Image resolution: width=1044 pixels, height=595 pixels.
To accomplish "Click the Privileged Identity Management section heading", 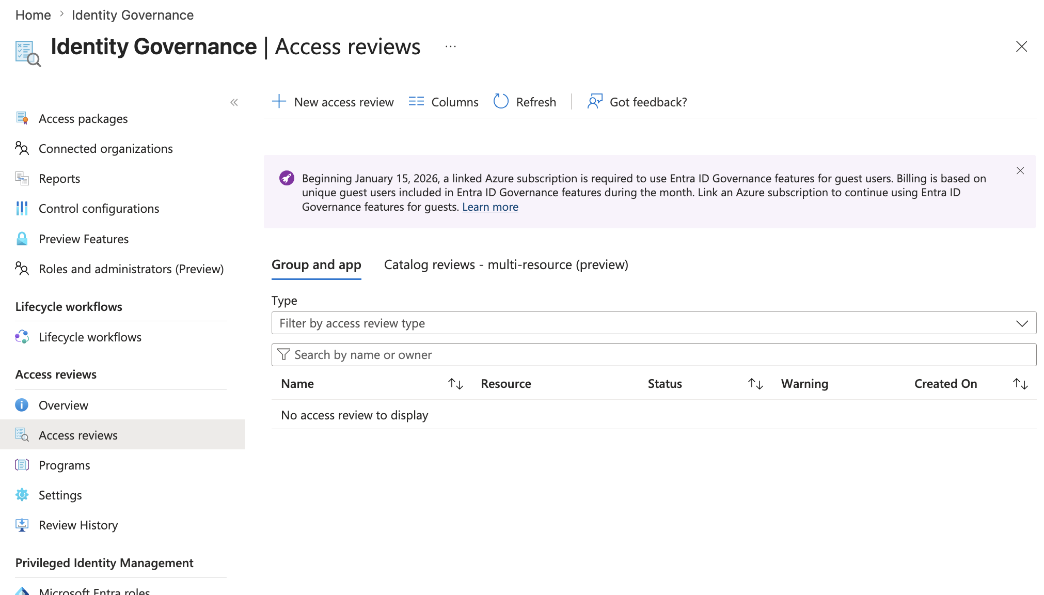I will [104, 562].
